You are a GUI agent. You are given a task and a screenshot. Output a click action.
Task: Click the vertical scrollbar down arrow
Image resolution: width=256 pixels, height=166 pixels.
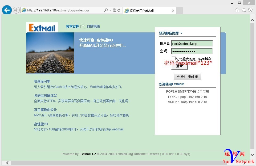point(252,155)
